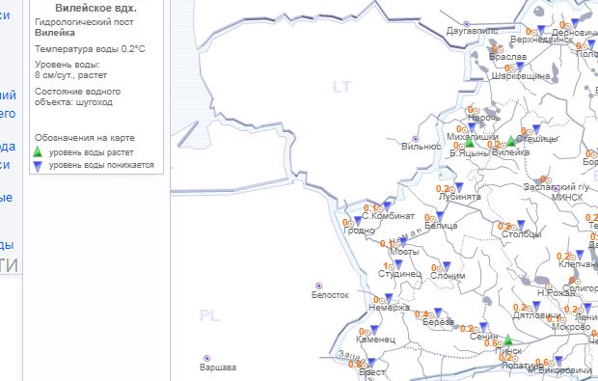Image resolution: width=598 pixels, height=381 pixels.
Task: Click the Варшава city marker
Action: click(x=206, y=358)
